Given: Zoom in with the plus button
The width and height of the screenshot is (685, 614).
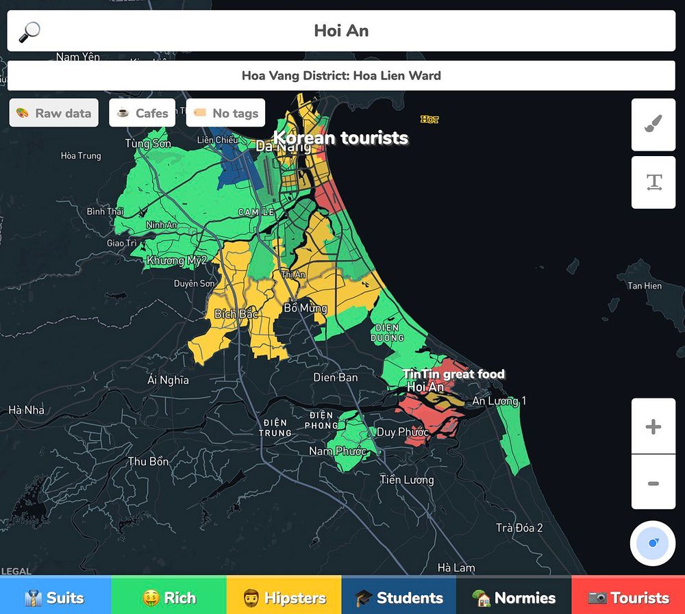Looking at the screenshot, I should tap(653, 426).
